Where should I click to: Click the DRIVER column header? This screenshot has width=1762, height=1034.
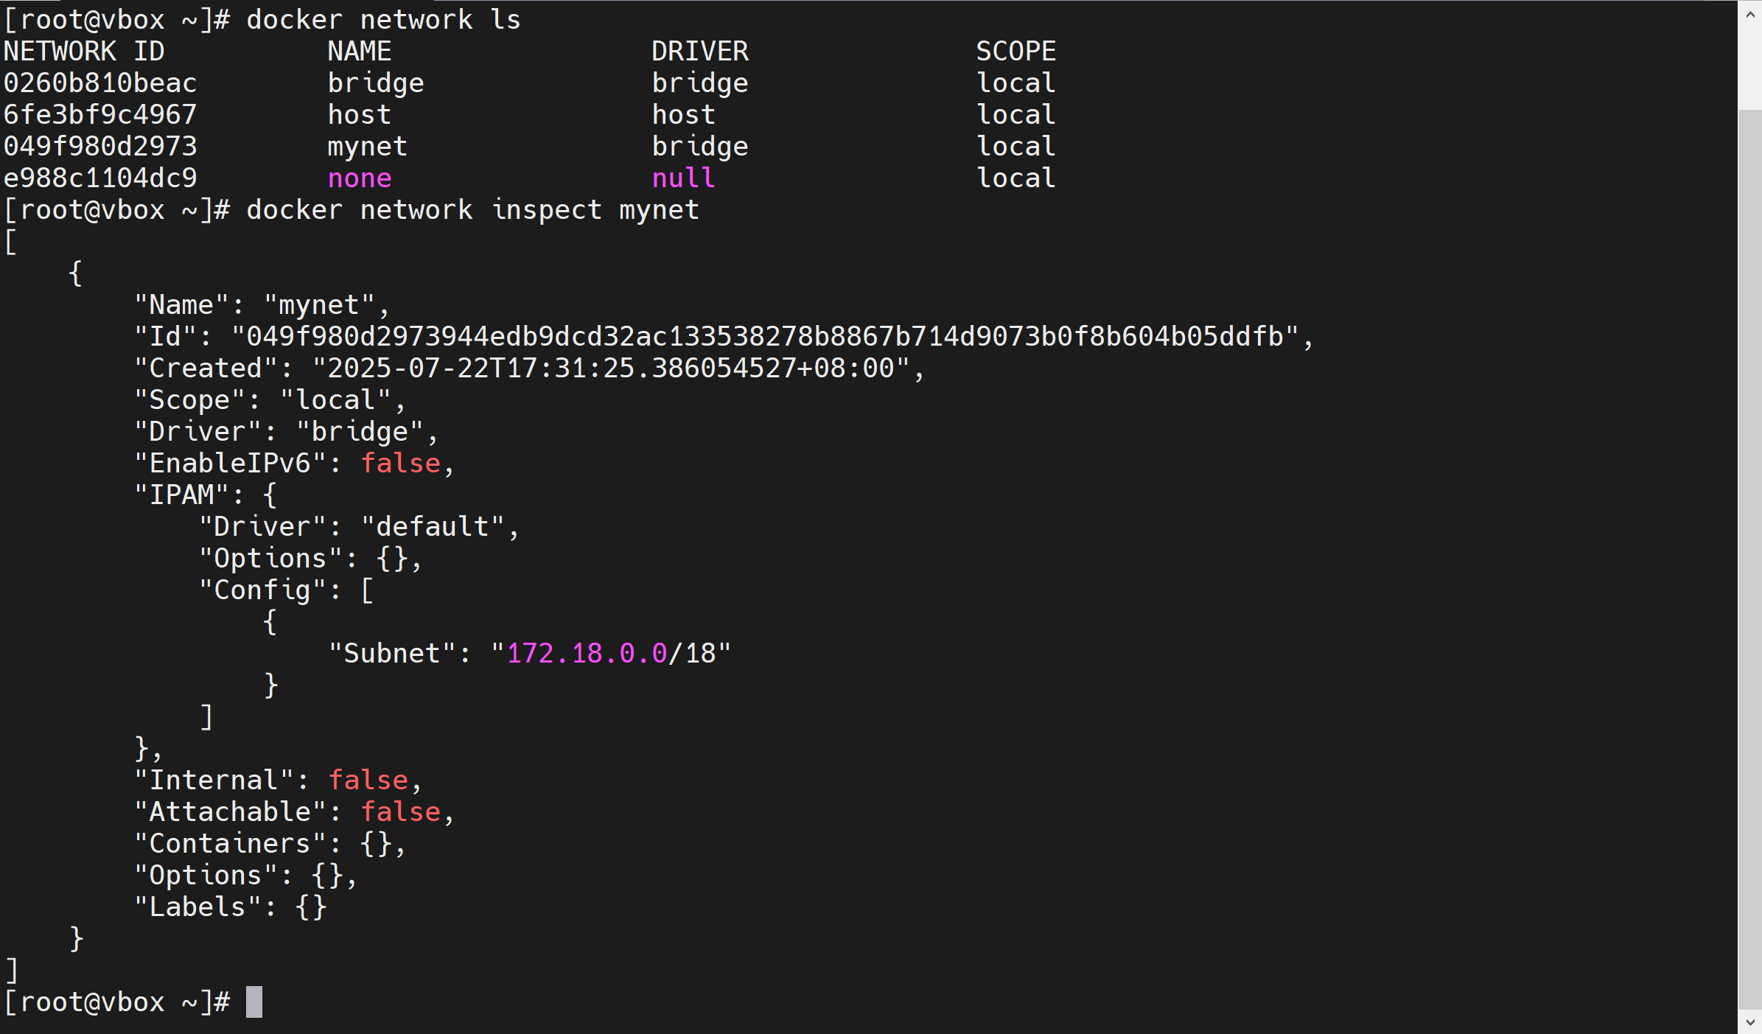[x=699, y=52]
